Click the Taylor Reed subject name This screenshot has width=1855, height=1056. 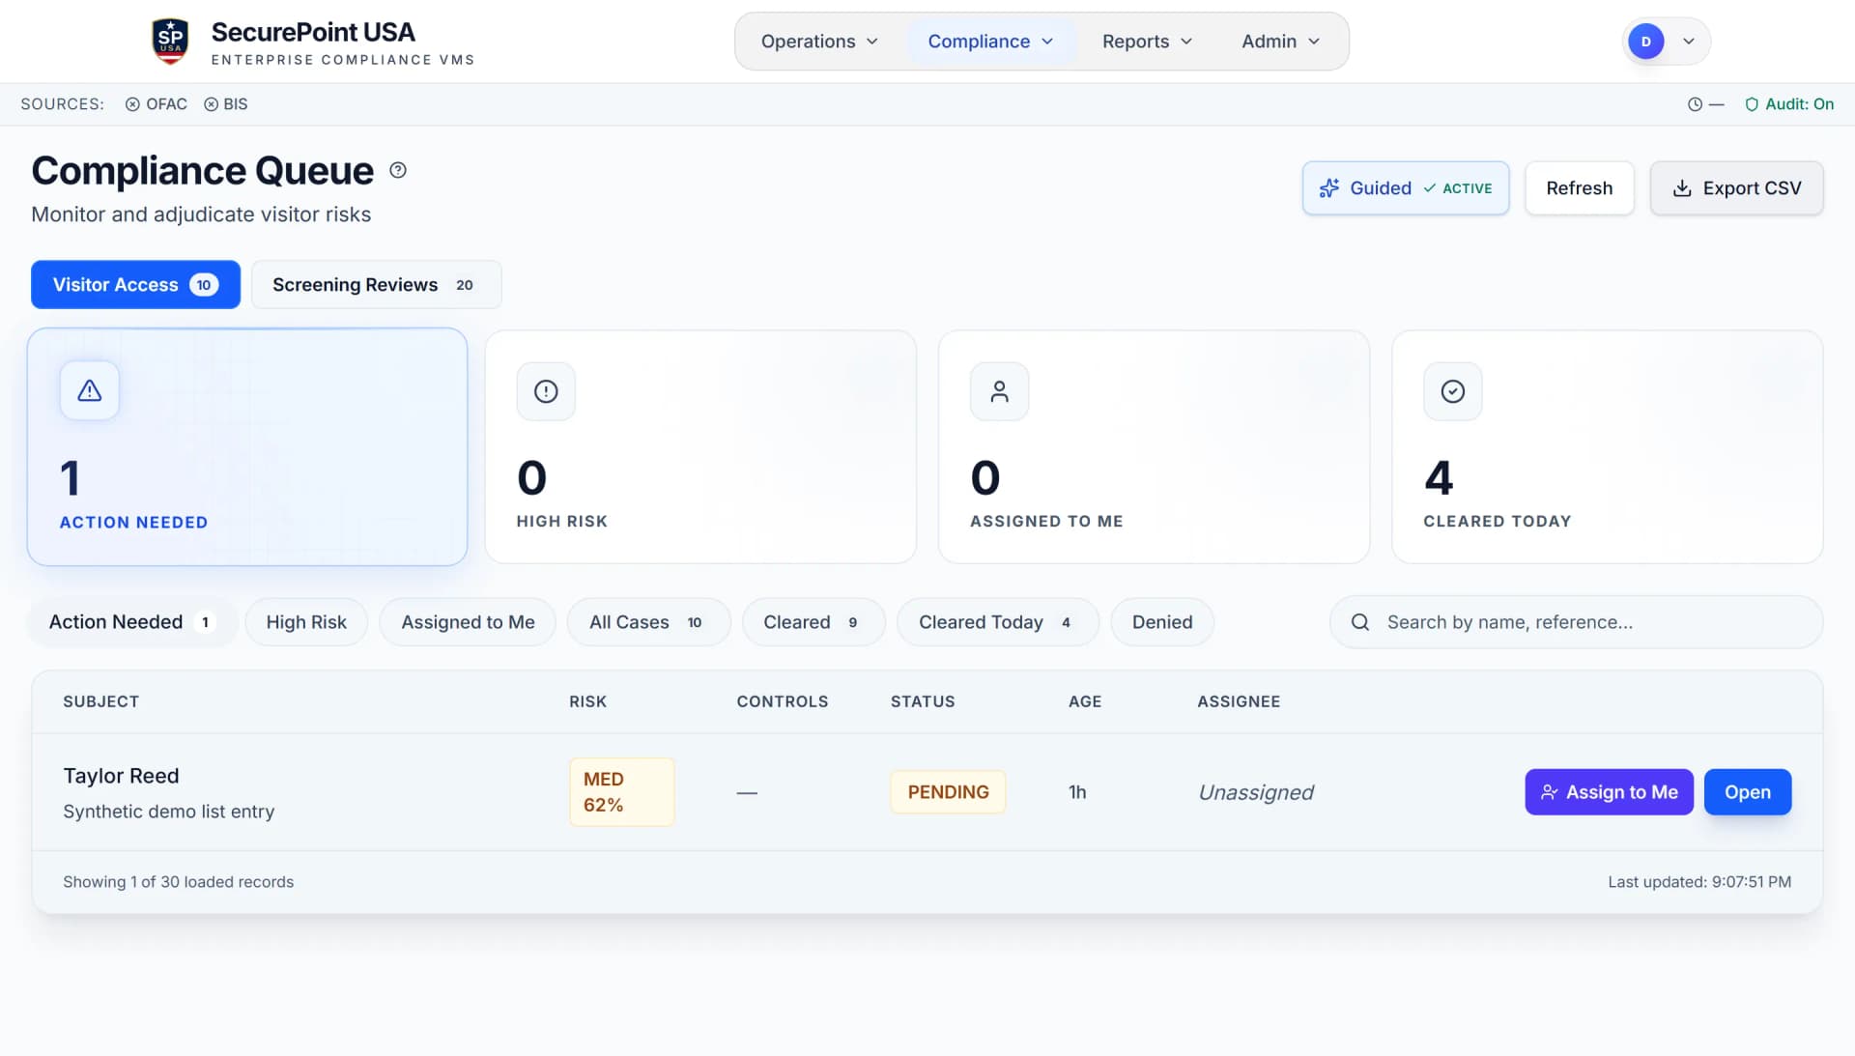(121, 776)
